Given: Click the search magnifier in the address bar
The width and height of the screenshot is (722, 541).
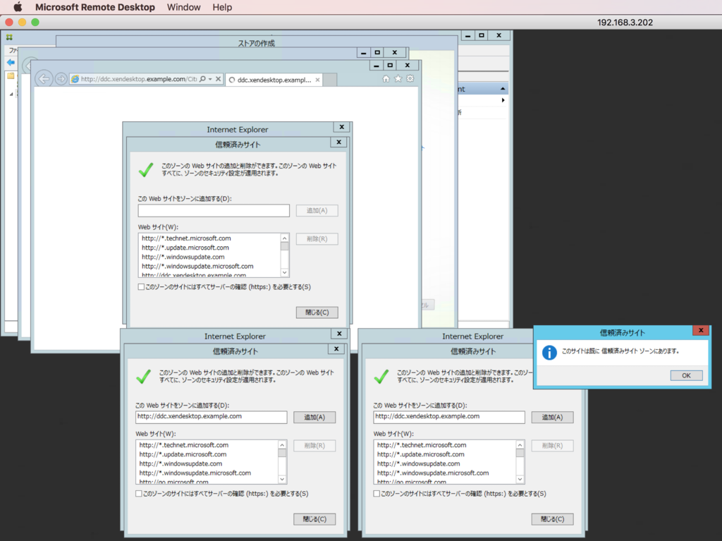Looking at the screenshot, I should [202, 79].
